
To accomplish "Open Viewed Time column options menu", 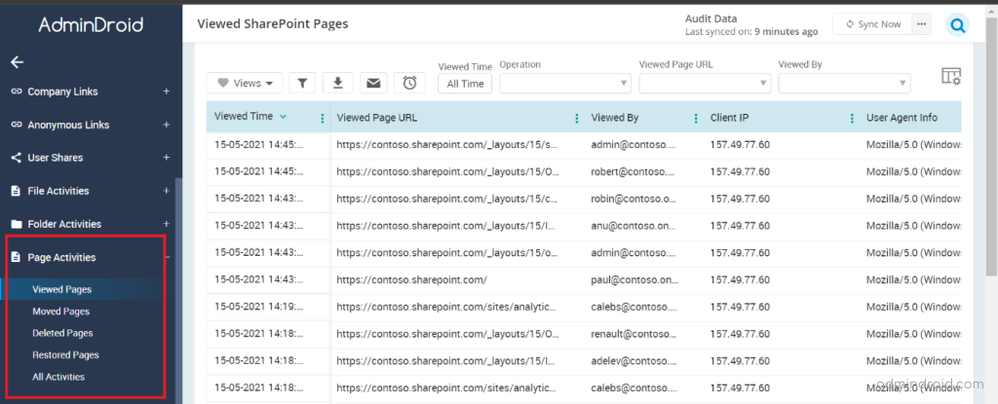I will click(x=322, y=118).
